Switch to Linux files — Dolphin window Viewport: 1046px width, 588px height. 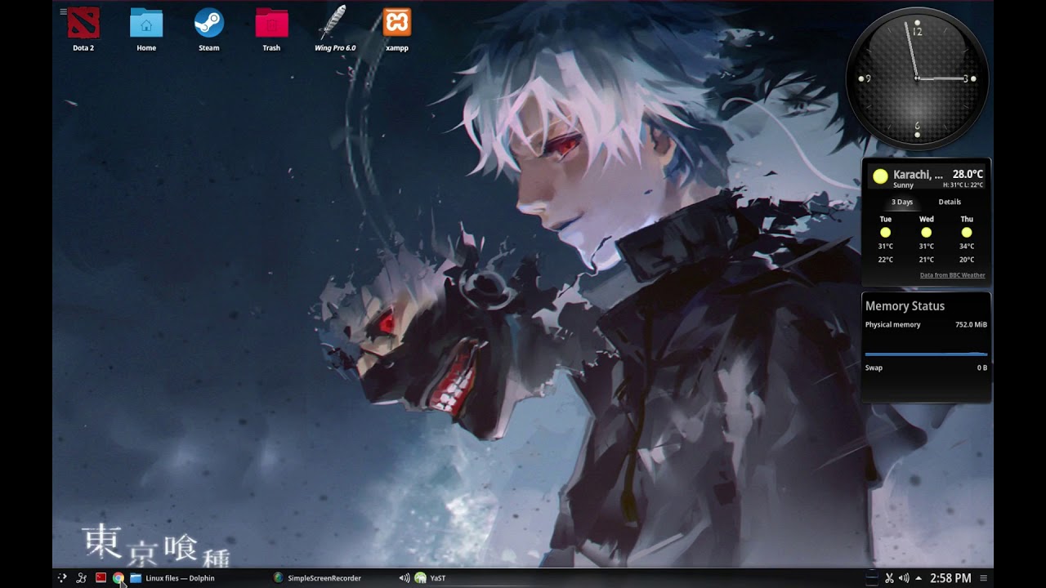coord(173,578)
